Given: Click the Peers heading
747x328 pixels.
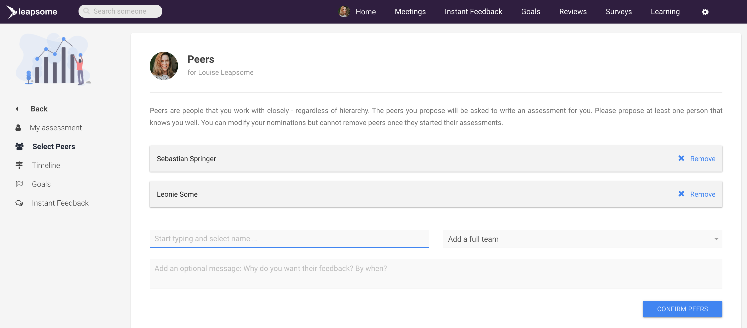Looking at the screenshot, I should 201,59.
